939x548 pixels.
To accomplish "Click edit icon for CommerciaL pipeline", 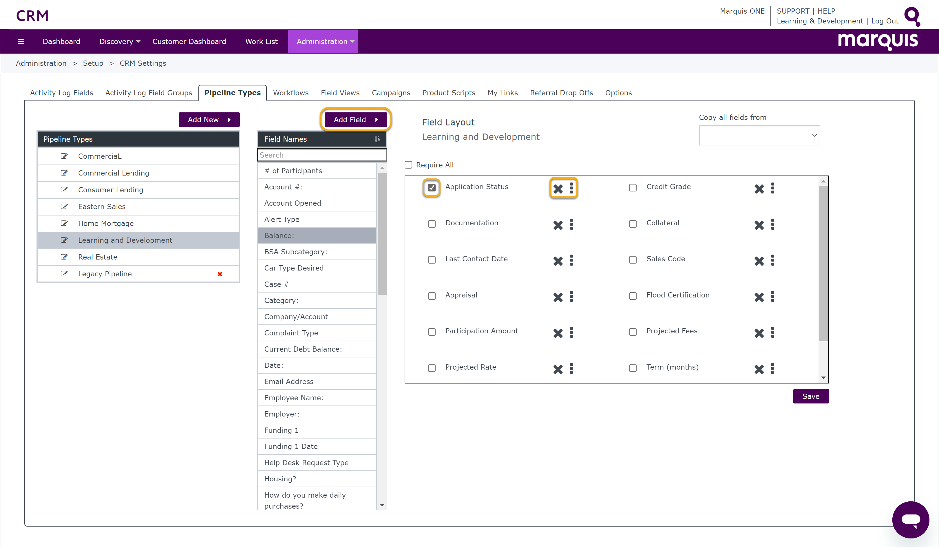I will [x=64, y=156].
